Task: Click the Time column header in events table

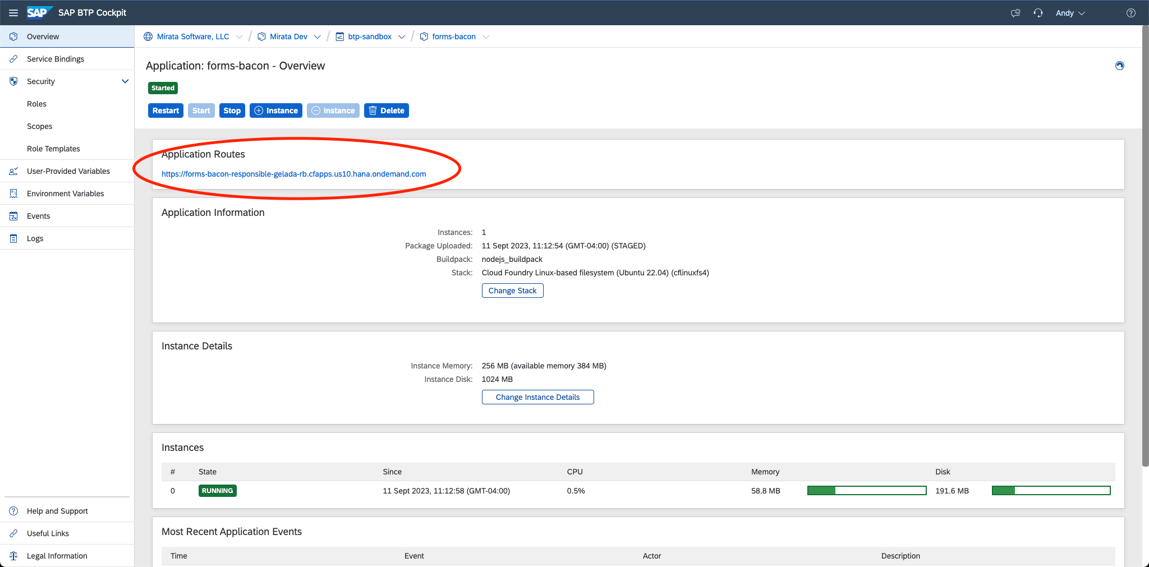Action: [x=179, y=556]
